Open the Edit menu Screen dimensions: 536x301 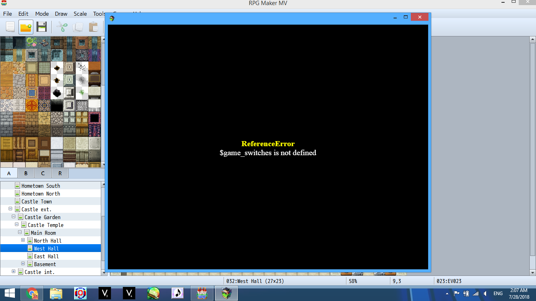pos(24,14)
